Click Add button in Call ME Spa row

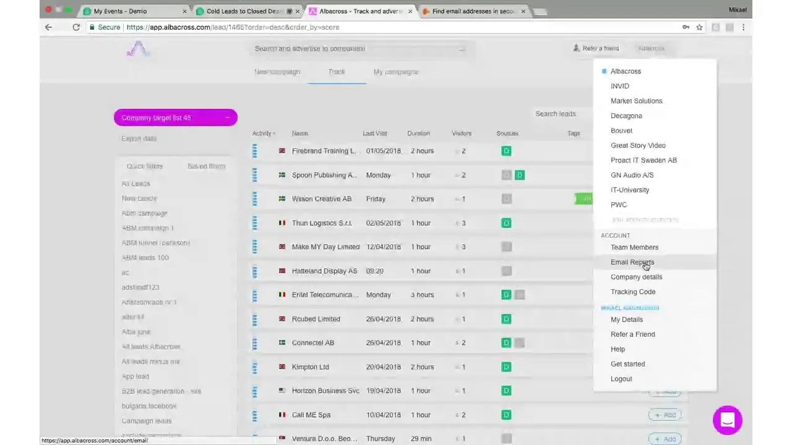665,415
